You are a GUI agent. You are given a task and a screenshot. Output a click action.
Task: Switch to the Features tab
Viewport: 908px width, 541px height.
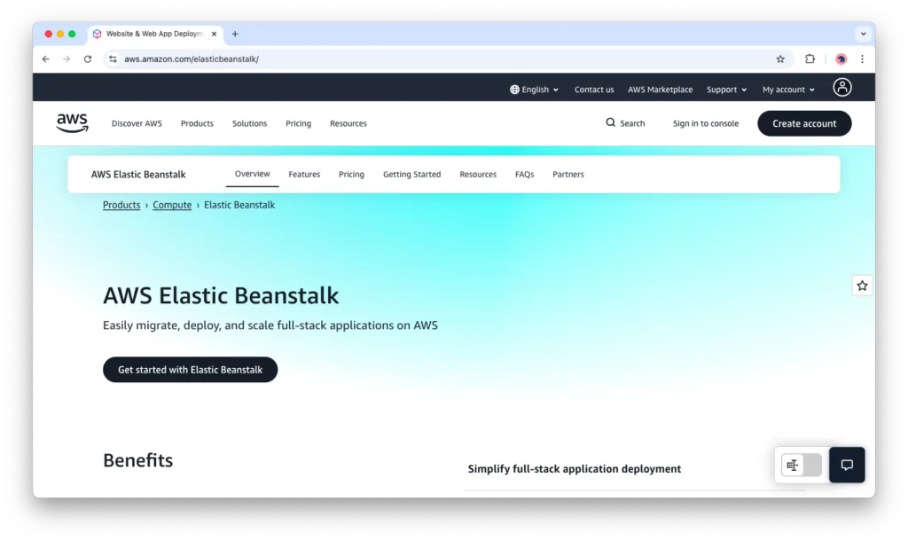[304, 175]
